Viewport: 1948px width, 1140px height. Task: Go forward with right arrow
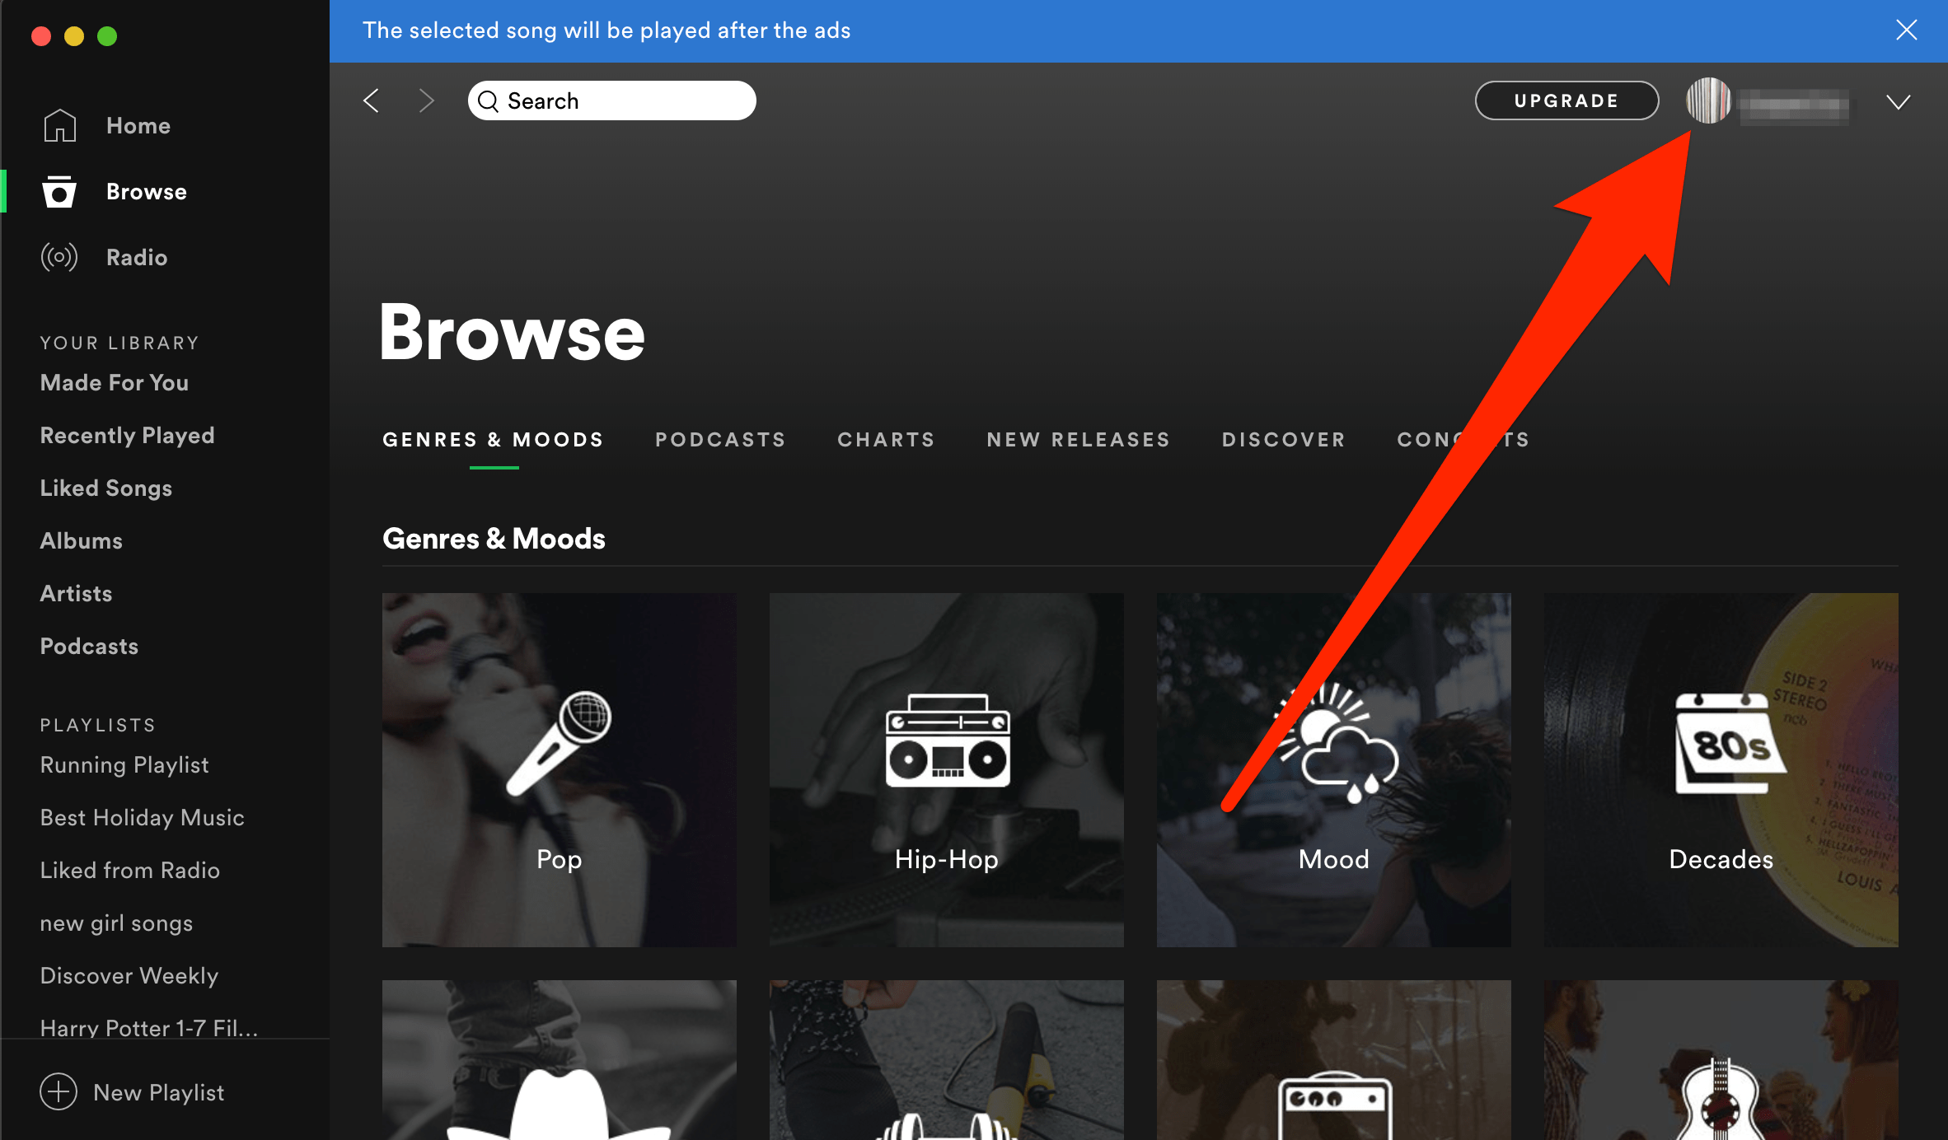click(426, 100)
